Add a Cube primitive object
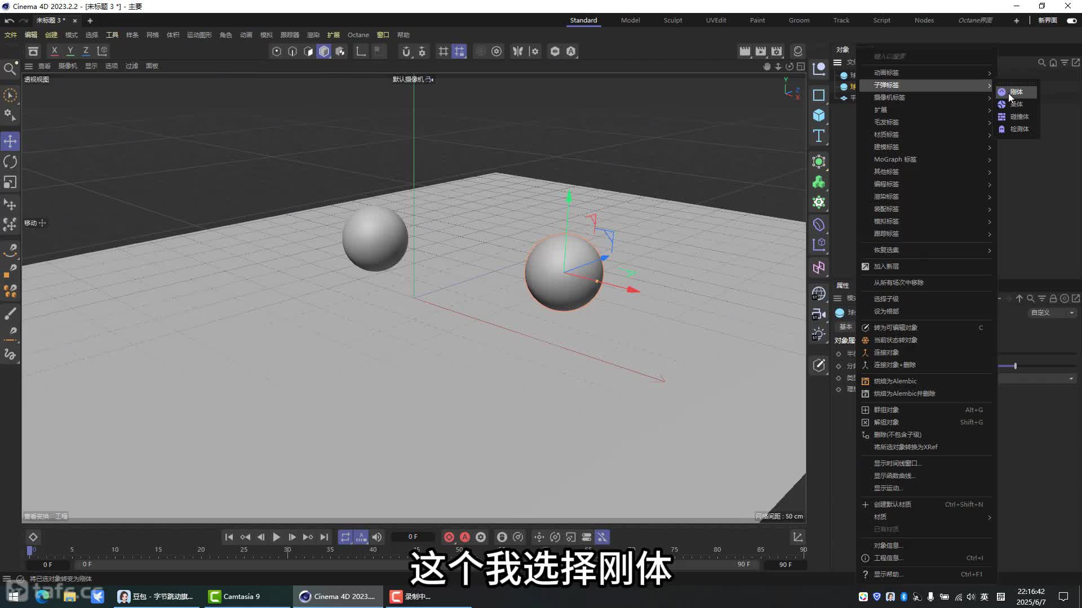1082x608 pixels. tap(819, 116)
